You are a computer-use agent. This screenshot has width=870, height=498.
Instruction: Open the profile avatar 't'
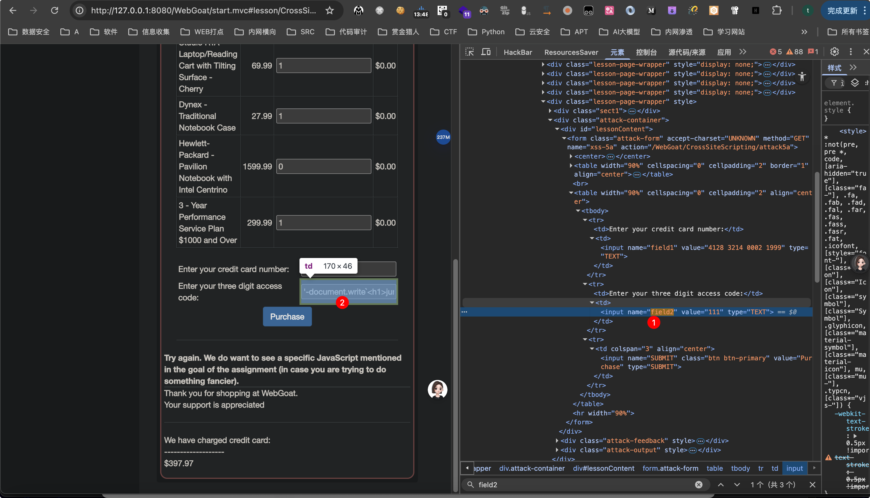tap(808, 11)
